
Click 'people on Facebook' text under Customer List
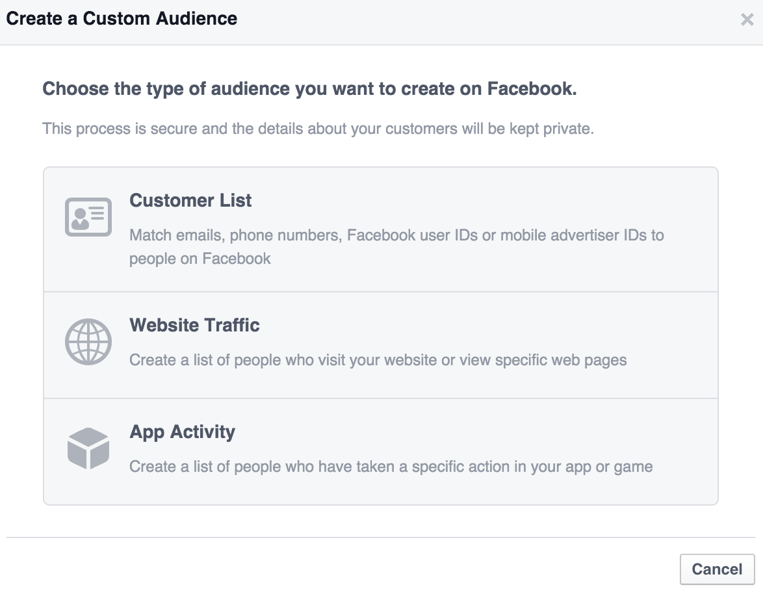point(200,258)
